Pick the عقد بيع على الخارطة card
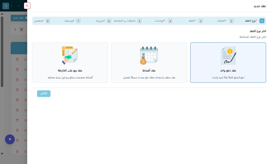The height and width of the screenshot is (164, 271). pos(70,62)
